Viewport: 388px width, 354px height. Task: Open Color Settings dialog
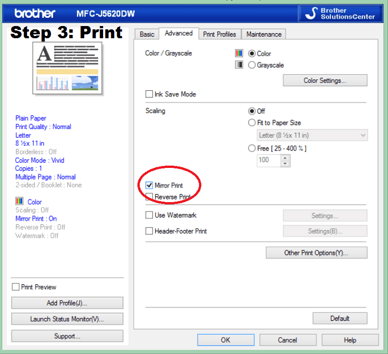tap(325, 80)
